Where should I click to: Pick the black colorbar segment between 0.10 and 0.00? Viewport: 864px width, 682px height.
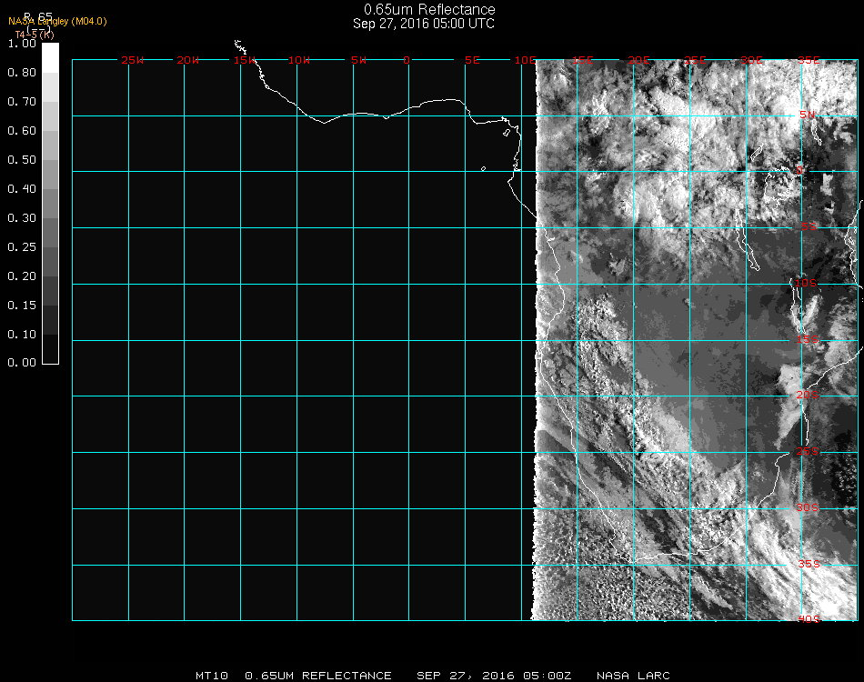[50, 348]
